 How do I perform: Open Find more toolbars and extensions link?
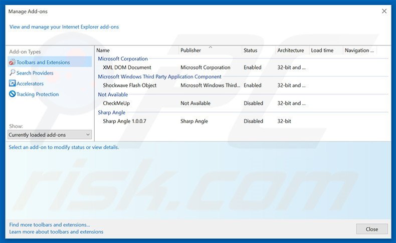(50, 225)
